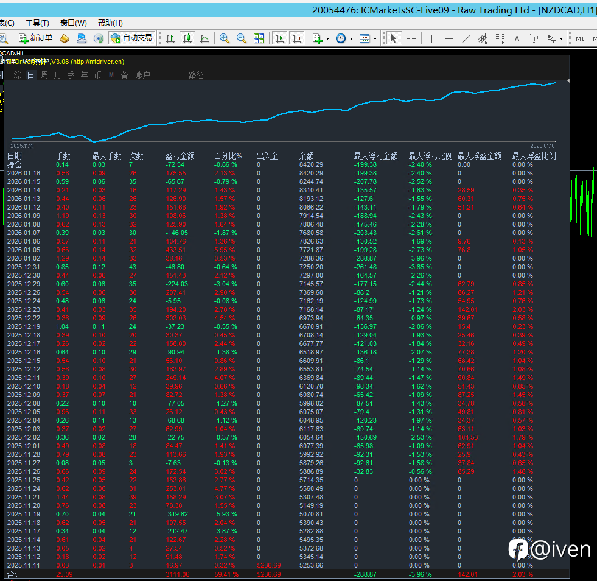Toggle the AutoTrading (自动交易) button
Viewport: 597px width, 581px height.
pyautogui.click(x=131, y=38)
